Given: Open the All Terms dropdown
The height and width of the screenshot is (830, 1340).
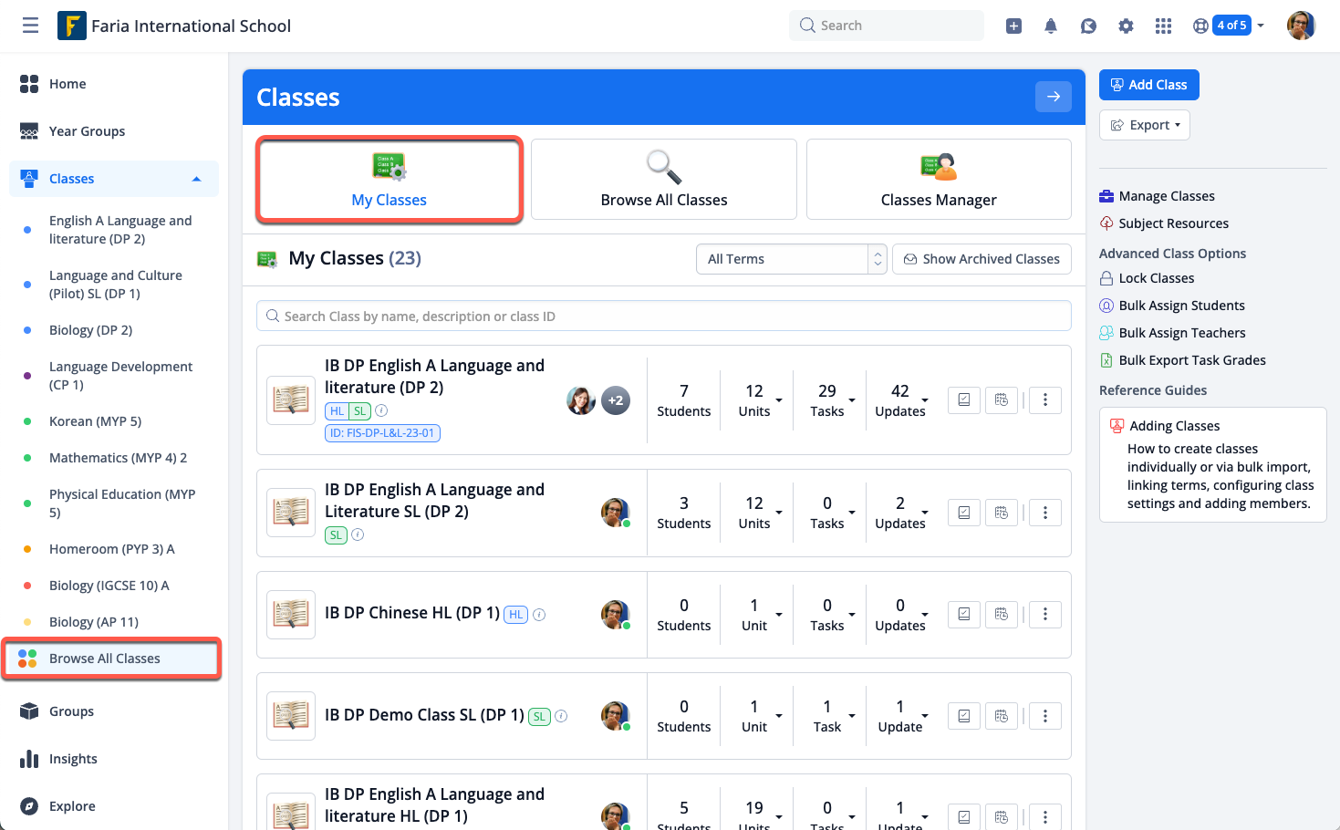Looking at the screenshot, I should click(x=790, y=259).
